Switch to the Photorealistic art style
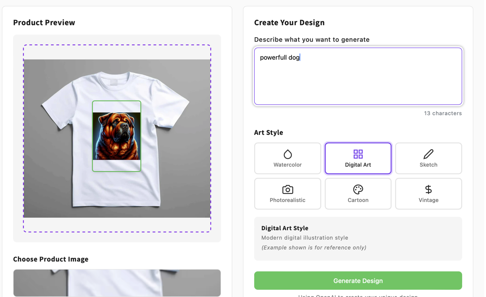This screenshot has height=297, width=486. click(287, 194)
